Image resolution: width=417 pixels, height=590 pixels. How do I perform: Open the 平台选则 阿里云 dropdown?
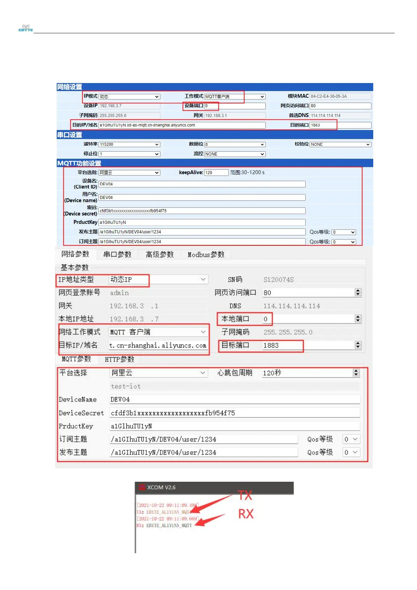click(x=129, y=172)
